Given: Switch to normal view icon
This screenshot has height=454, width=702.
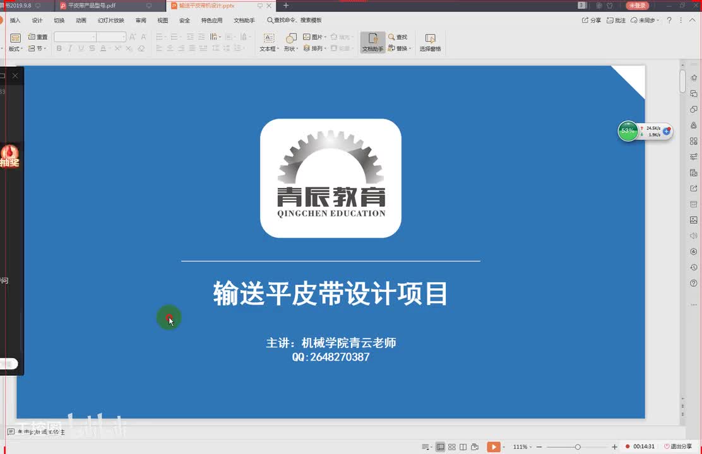Looking at the screenshot, I should [440, 447].
